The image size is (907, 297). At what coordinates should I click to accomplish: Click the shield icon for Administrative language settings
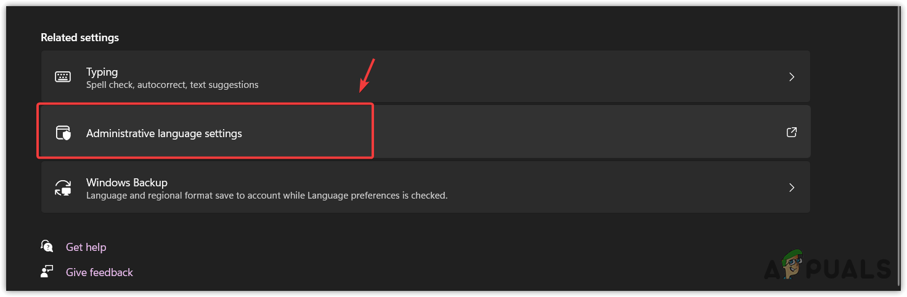point(63,133)
